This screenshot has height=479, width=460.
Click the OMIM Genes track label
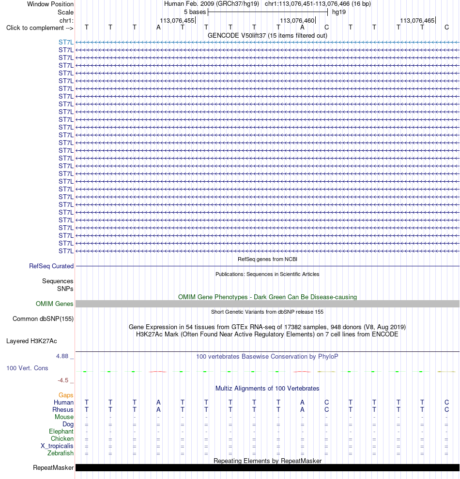pyautogui.click(x=55, y=304)
